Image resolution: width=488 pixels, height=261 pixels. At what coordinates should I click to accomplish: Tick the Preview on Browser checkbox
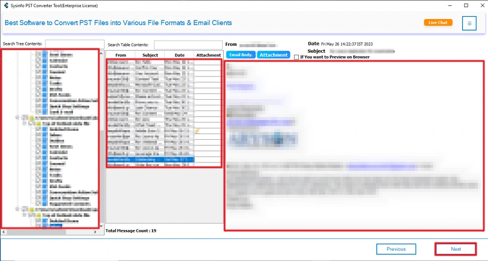click(296, 57)
